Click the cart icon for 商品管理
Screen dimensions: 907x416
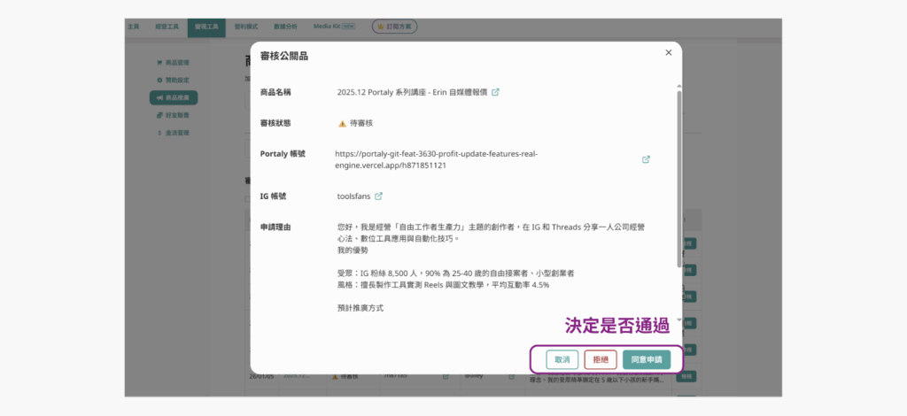[x=159, y=63]
